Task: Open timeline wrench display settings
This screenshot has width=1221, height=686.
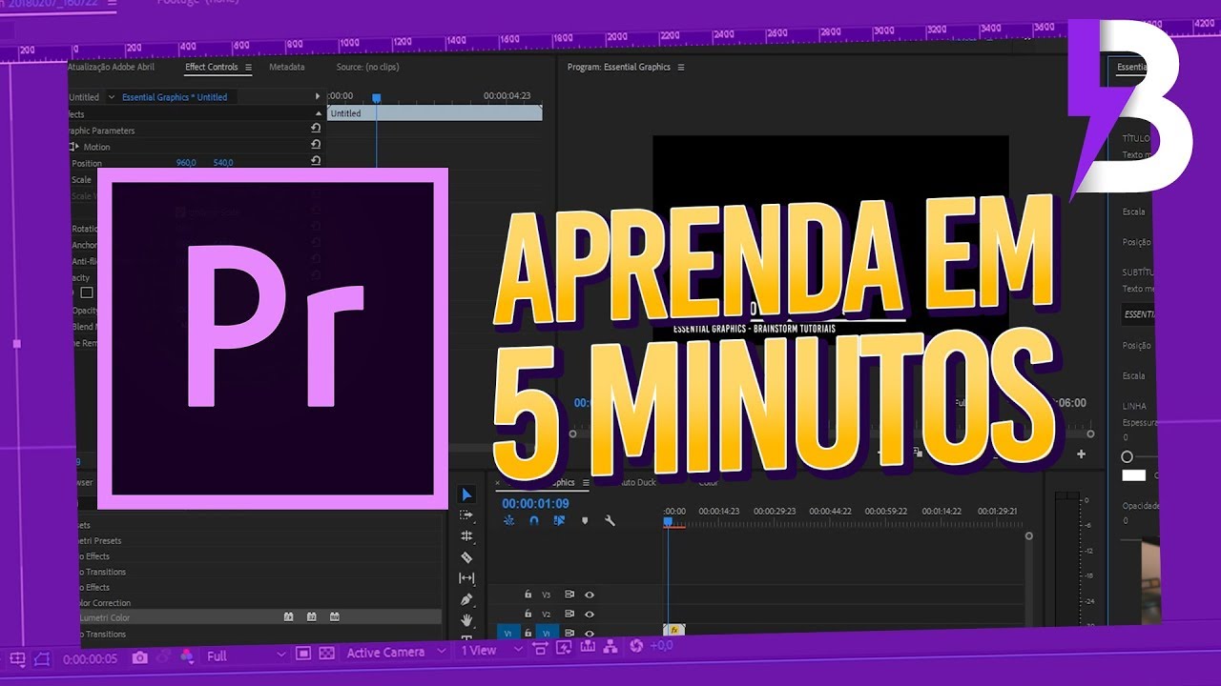Action: [x=610, y=521]
